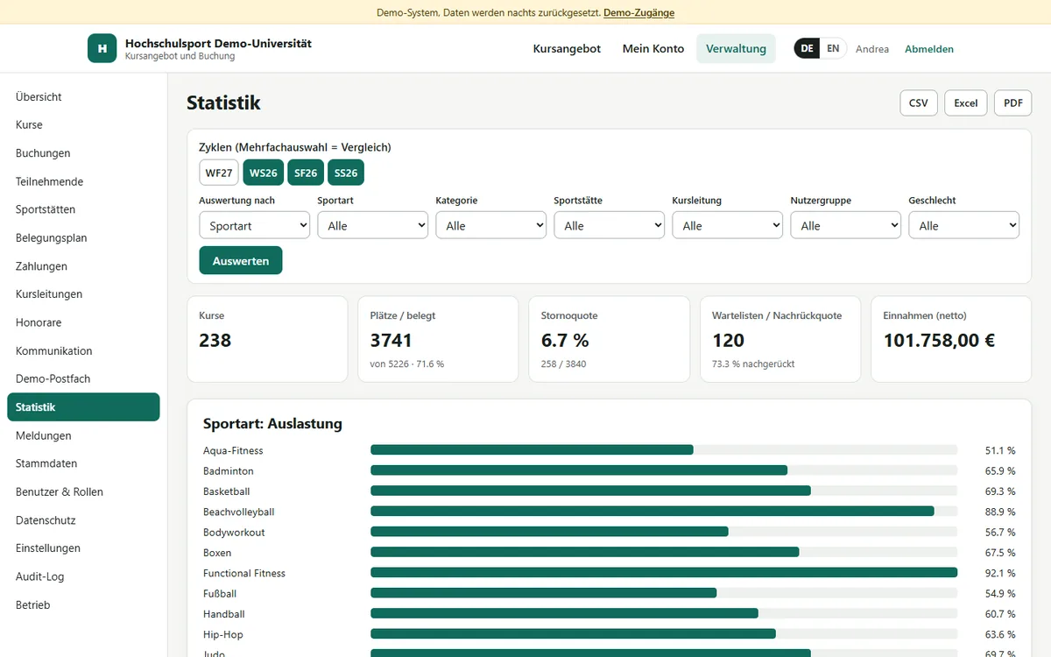Go to Übersicht in the sidebar
1051x657 pixels.
tap(83, 97)
